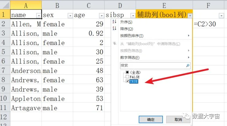This screenshot has height=126, width=227.
Task: Click age cell with value 48
Action: (x=89, y=71)
